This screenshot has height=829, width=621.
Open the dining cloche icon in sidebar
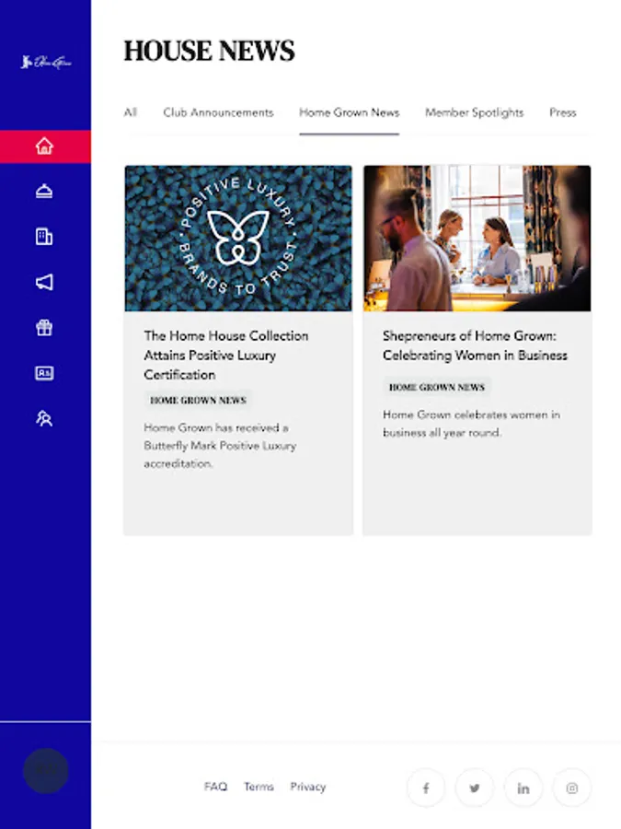pos(44,191)
